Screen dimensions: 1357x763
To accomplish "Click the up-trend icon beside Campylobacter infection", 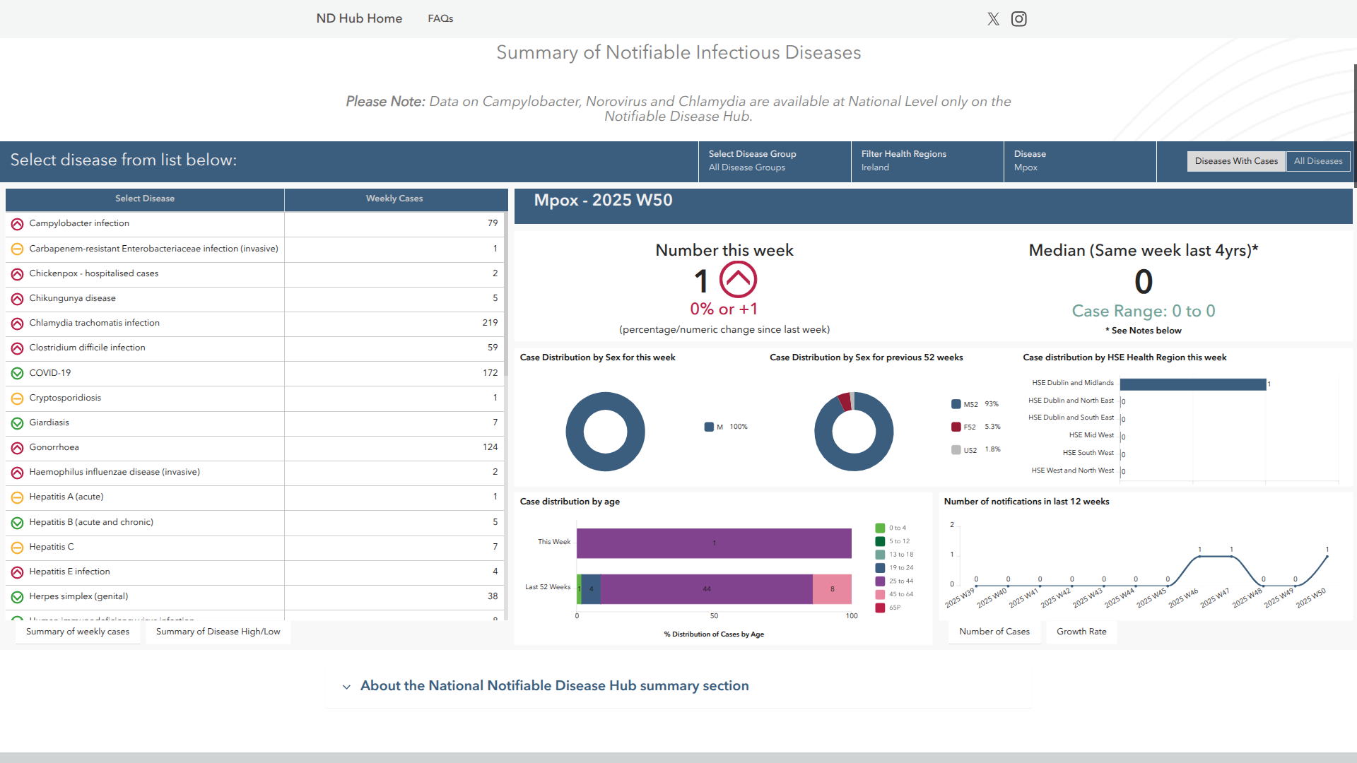I will (x=17, y=224).
